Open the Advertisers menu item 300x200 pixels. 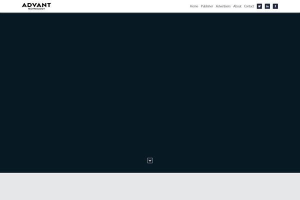coord(223,6)
